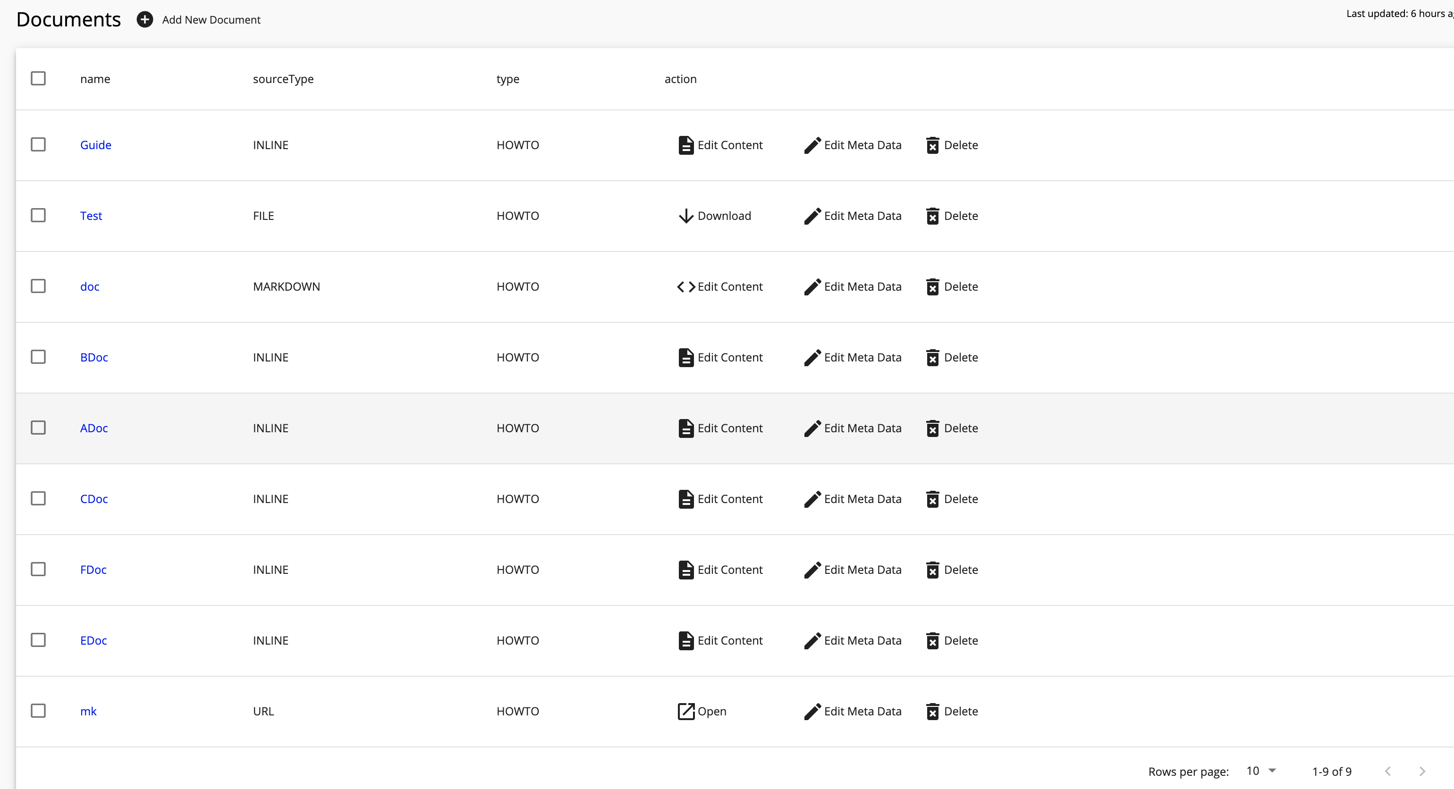Click the Delete trash icon for BDoc
The image size is (1454, 789).
[932, 357]
